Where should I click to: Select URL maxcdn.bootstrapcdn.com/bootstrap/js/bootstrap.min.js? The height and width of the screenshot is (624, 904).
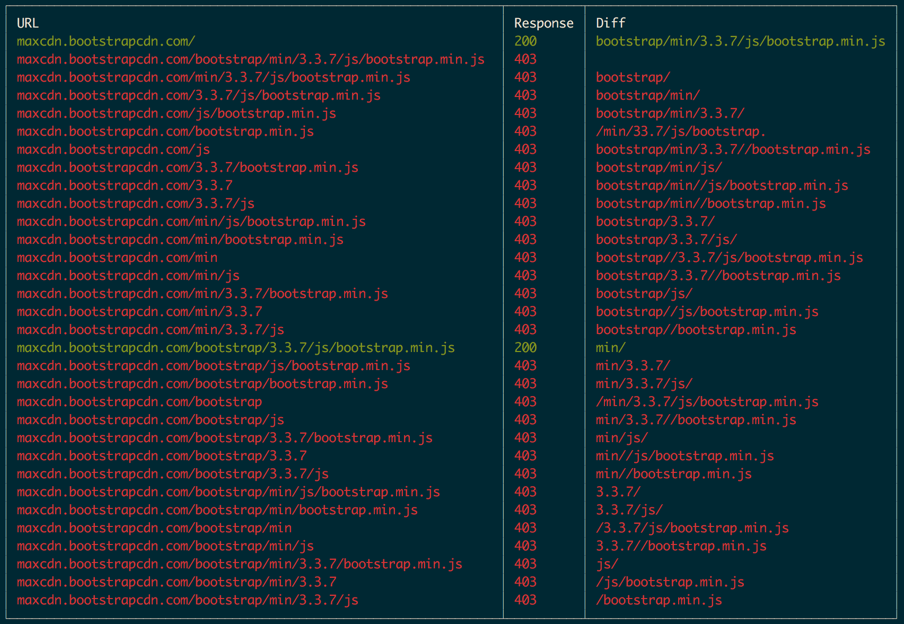click(x=214, y=366)
